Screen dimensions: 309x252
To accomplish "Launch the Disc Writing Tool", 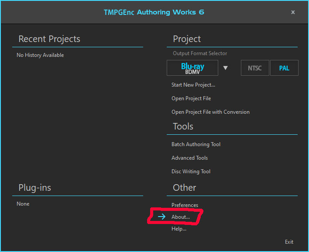I will pyautogui.click(x=191, y=171).
